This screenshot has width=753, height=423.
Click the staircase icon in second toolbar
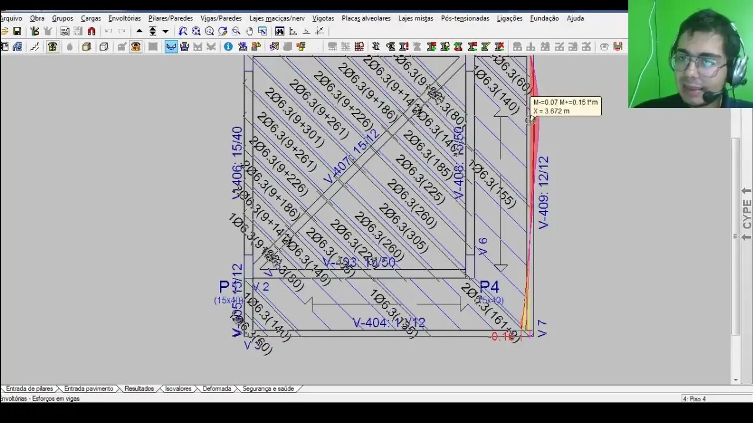coord(35,46)
